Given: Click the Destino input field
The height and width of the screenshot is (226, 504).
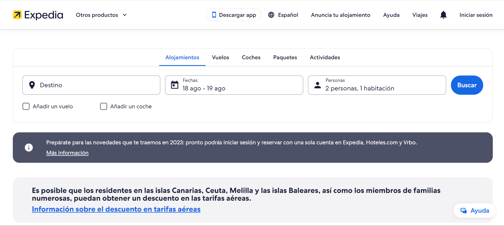Looking at the screenshot, I should 91,85.
